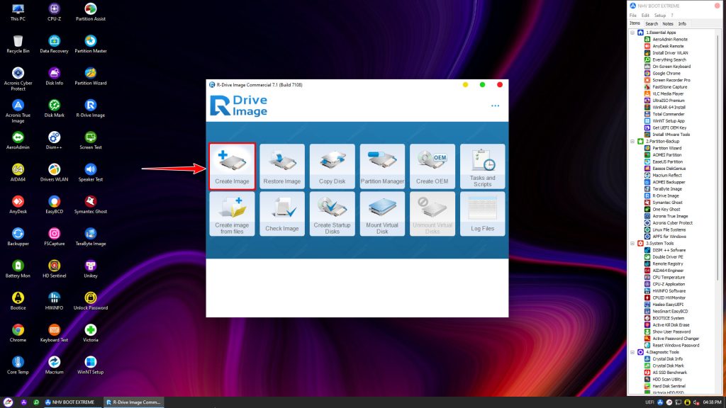Select DISM ++ Software in the tree
Image resolution: width=726 pixels, height=408 pixels.
coord(669,250)
